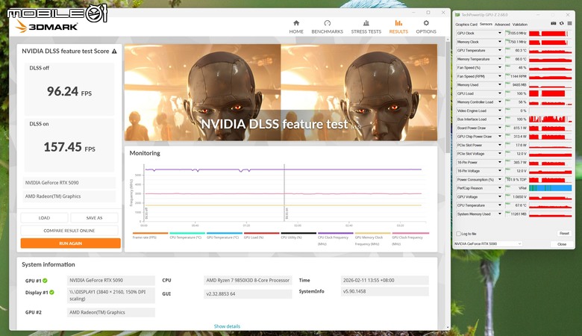
Task: Open the Board Power Draw sensor dropdown
Action: (500, 128)
